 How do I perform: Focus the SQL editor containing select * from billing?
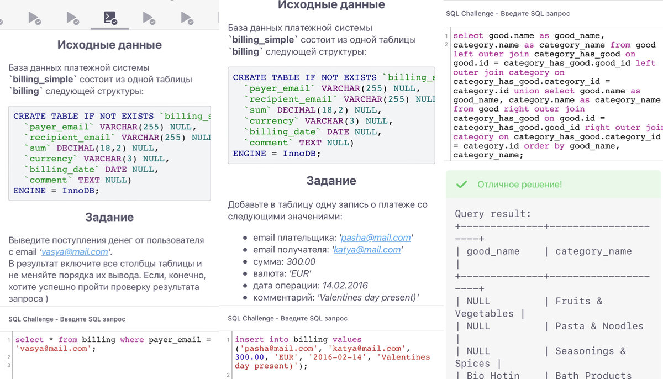pos(110,355)
